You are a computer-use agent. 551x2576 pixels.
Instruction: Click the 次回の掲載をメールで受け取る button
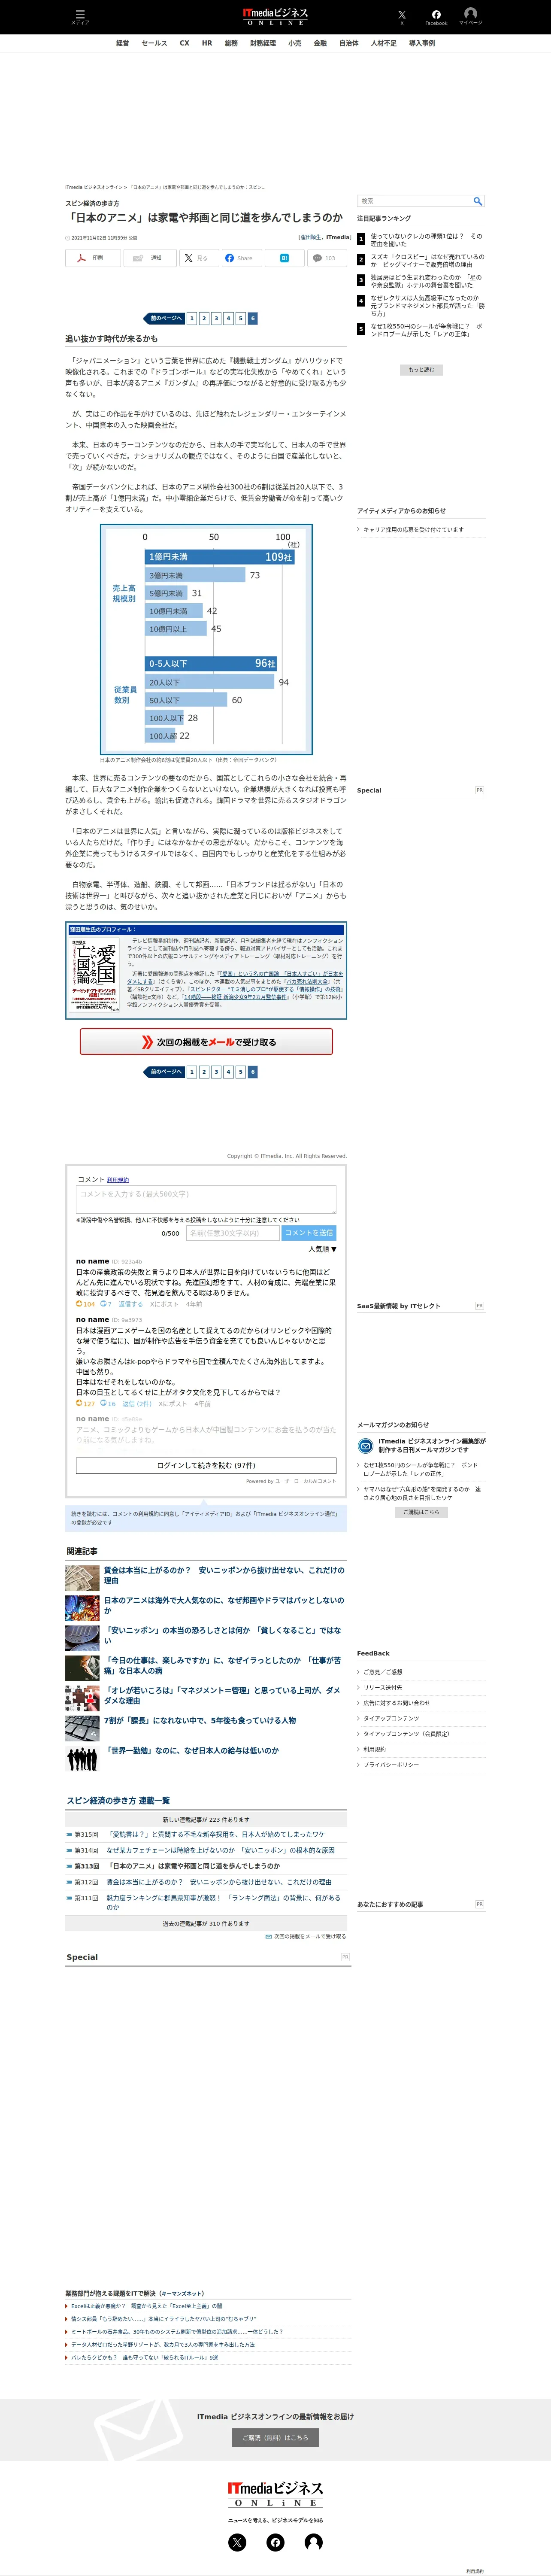(206, 1042)
